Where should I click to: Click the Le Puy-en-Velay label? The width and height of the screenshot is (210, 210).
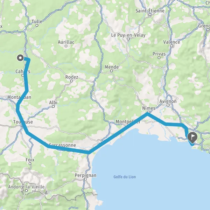click(128, 35)
